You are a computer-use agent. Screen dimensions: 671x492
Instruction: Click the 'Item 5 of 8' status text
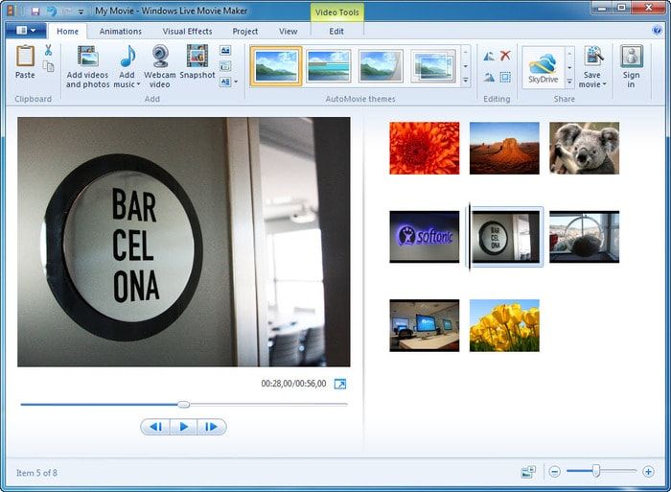pos(36,473)
